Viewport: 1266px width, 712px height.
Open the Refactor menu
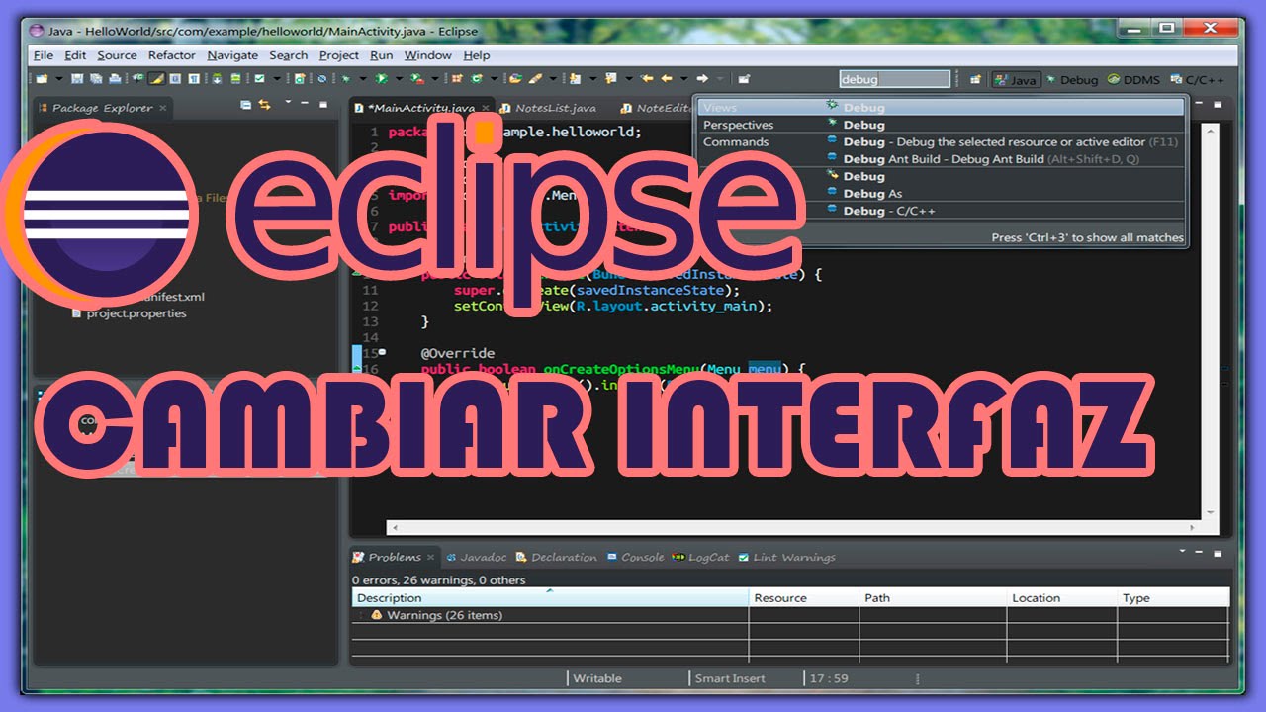[x=172, y=55]
